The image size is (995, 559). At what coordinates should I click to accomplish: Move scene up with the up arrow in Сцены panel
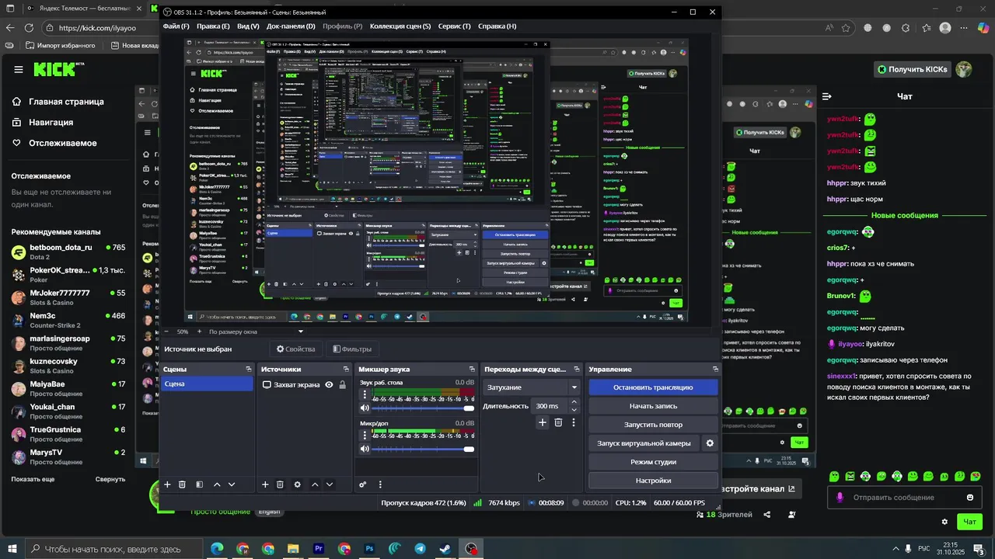point(217,484)
